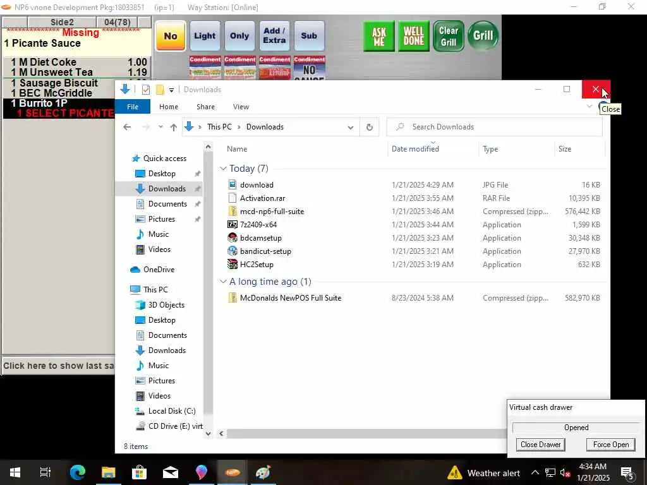Viewport: 647px width, 485px height.
Task: Open Task View on the taskbar
Action: 45,472
